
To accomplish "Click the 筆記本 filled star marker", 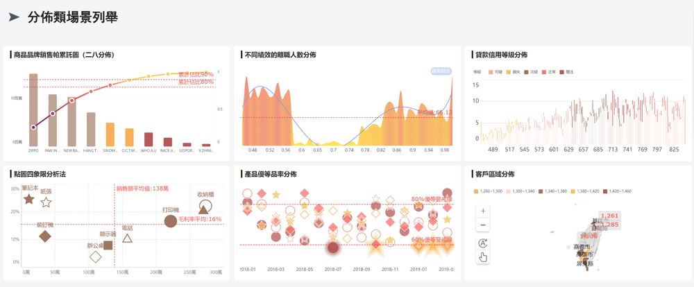I will 28,200.
